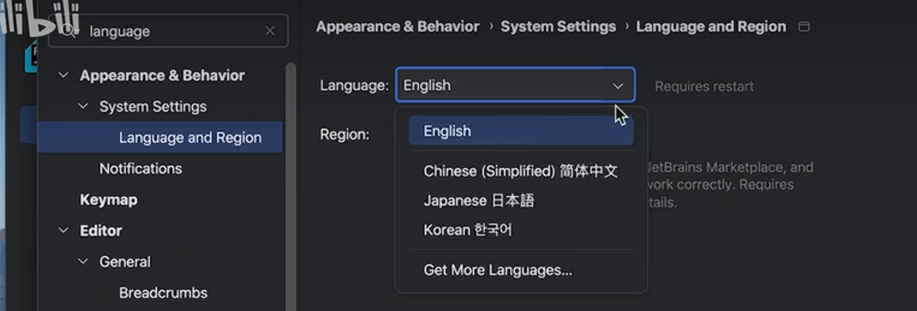Go to Notifications settings

point(141,169)
